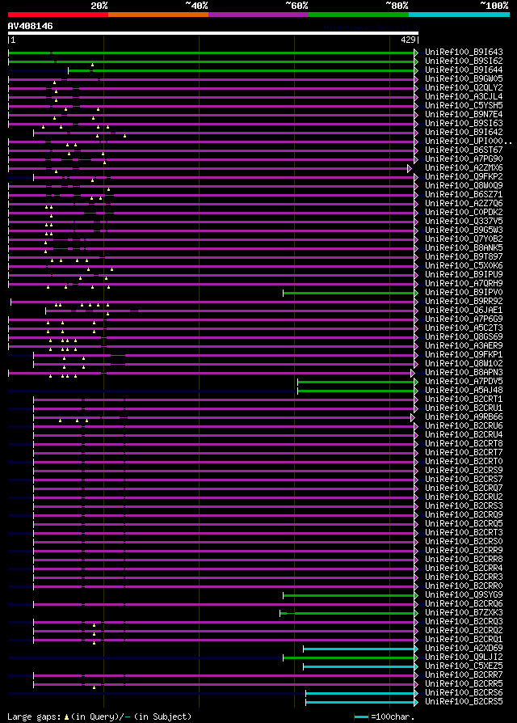
Task: Select the UniRef100_B9RR92 label
Action: pos(464,301)
